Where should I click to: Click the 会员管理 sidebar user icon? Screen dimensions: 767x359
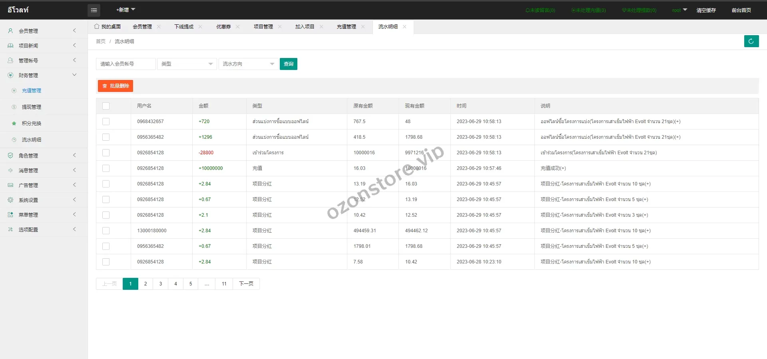coord(10,31)
